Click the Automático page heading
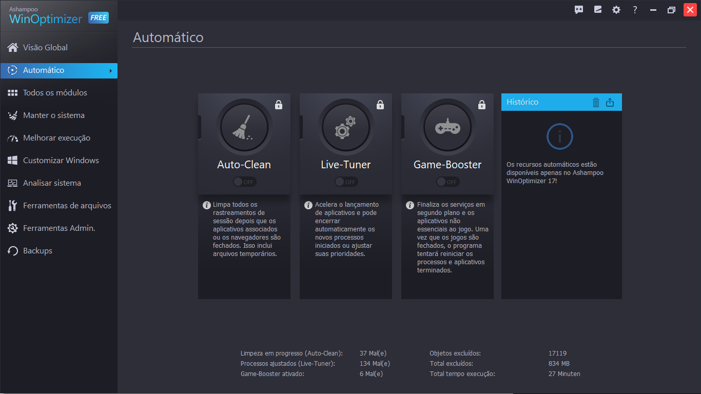 coord(168,37)
